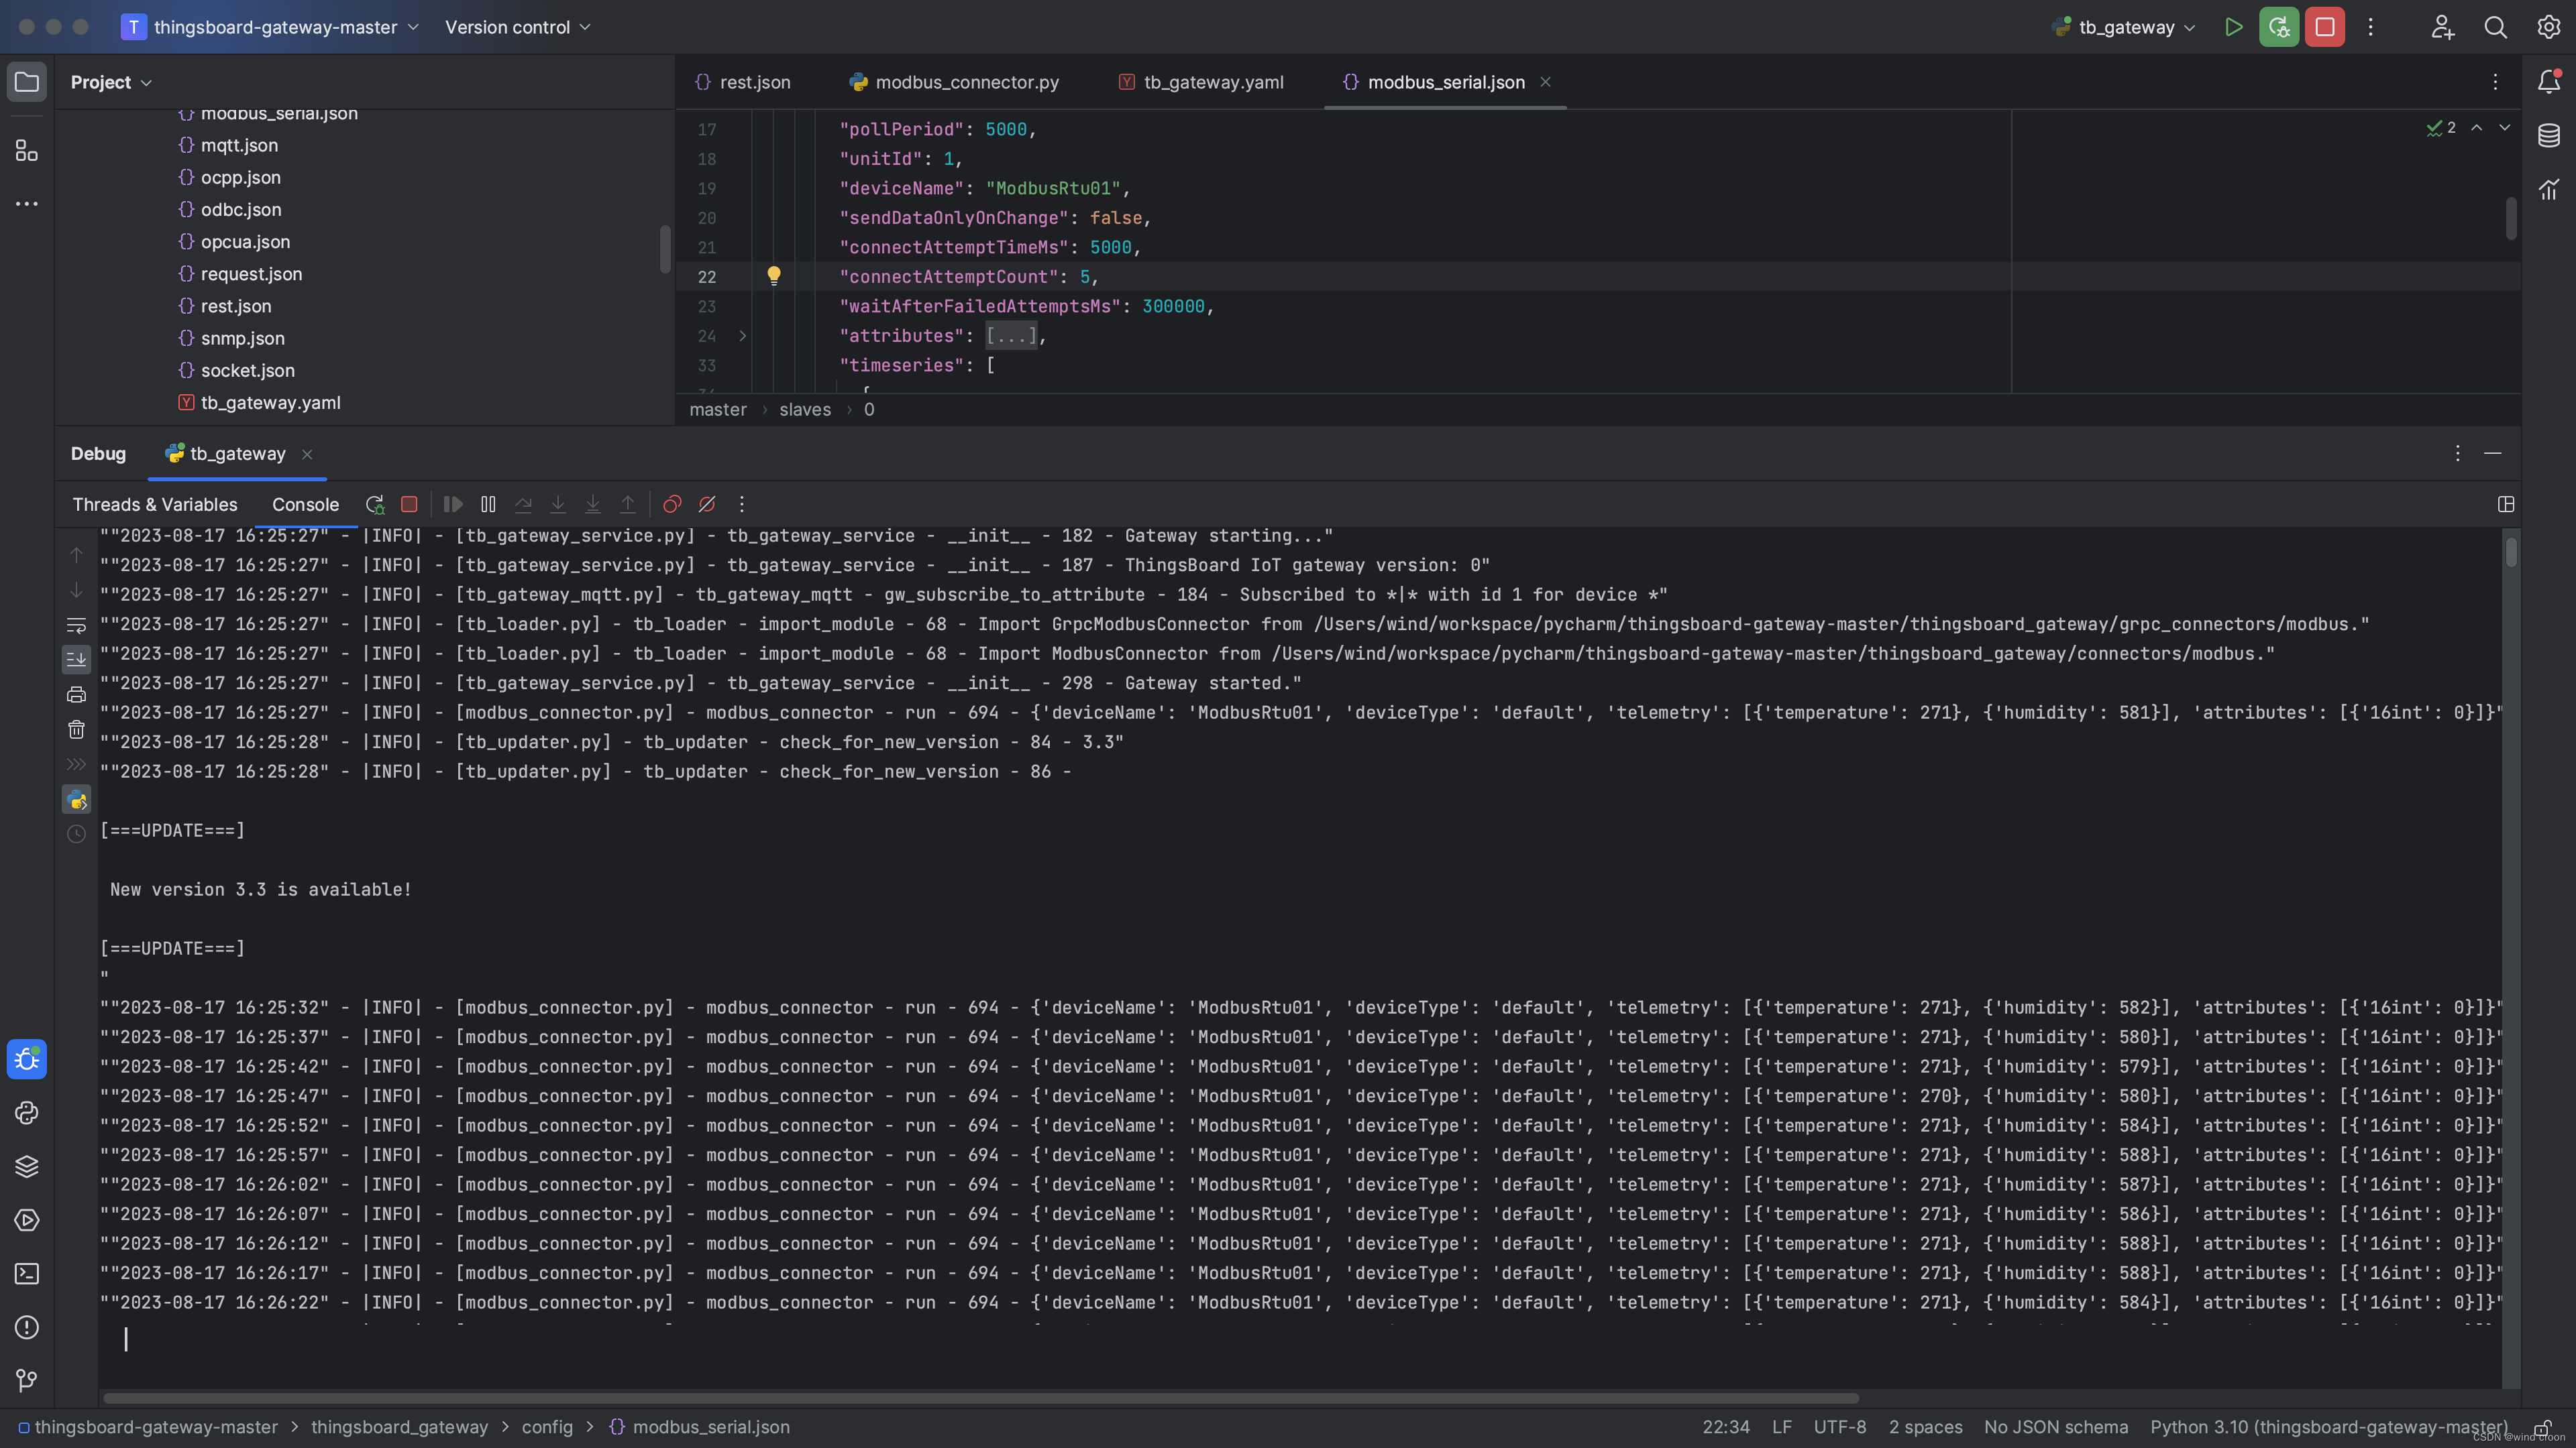This screenshot has width=2576, height=1448.
Task: Open tb_gateway.yaml in project tree
Action: click(270, 403)
